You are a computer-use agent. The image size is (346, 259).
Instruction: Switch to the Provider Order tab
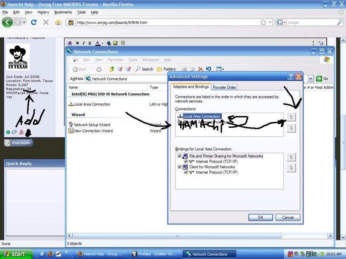pyautogui.click(x=224, y=87)
